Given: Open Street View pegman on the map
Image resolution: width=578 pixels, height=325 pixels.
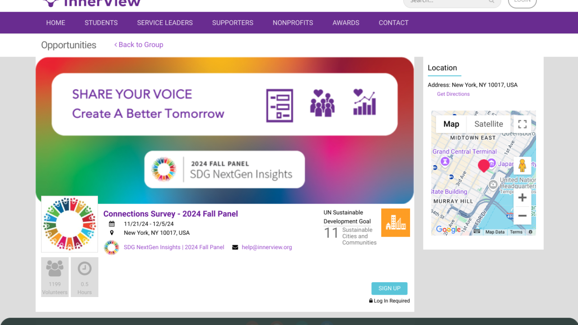Looking at the screenshot, I should coord(522,166).
